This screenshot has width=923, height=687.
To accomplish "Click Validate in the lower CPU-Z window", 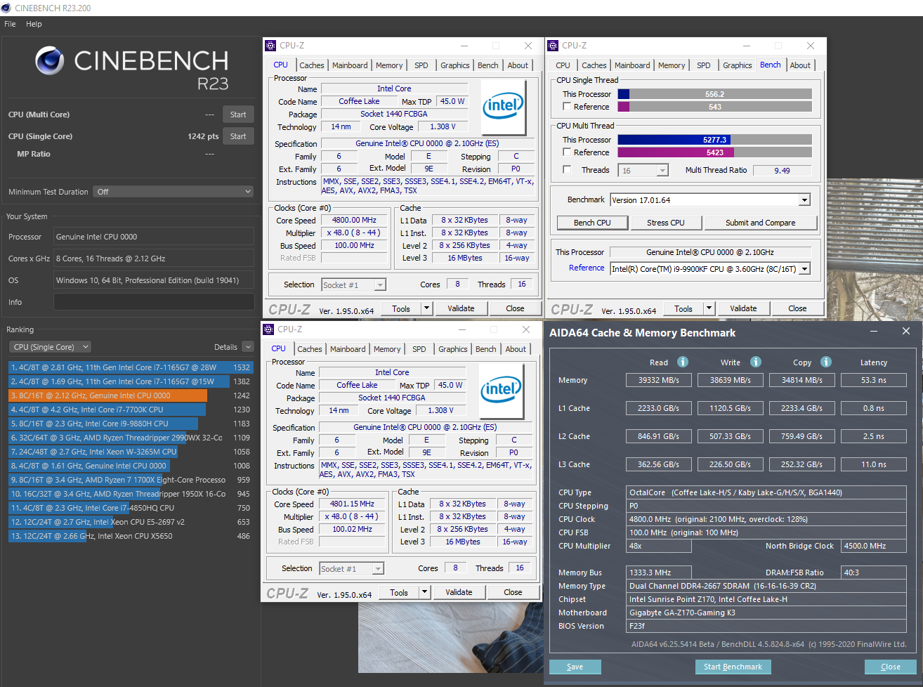I will pyautogui.click(x=459, y=592).
